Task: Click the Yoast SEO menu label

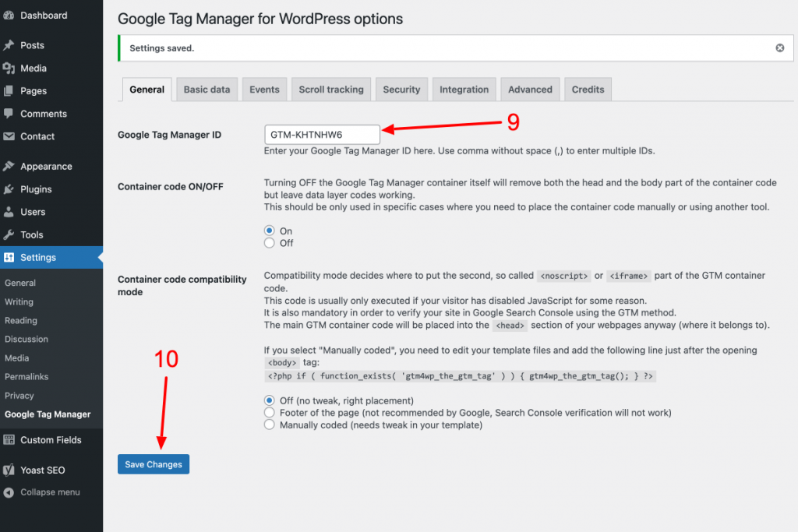Action: pos(43,470)
